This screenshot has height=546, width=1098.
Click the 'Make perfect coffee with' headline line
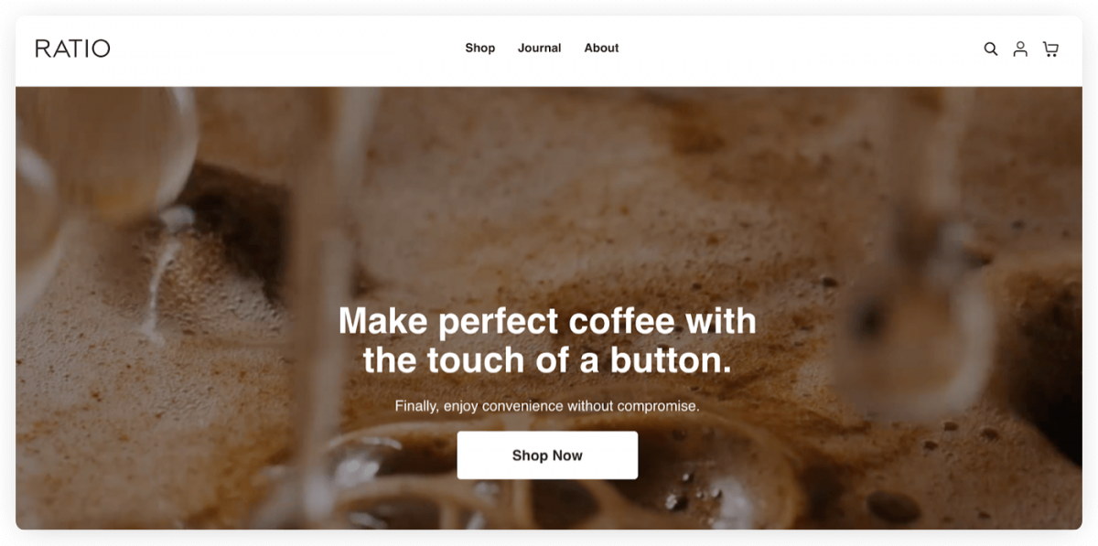click(547, 321)
